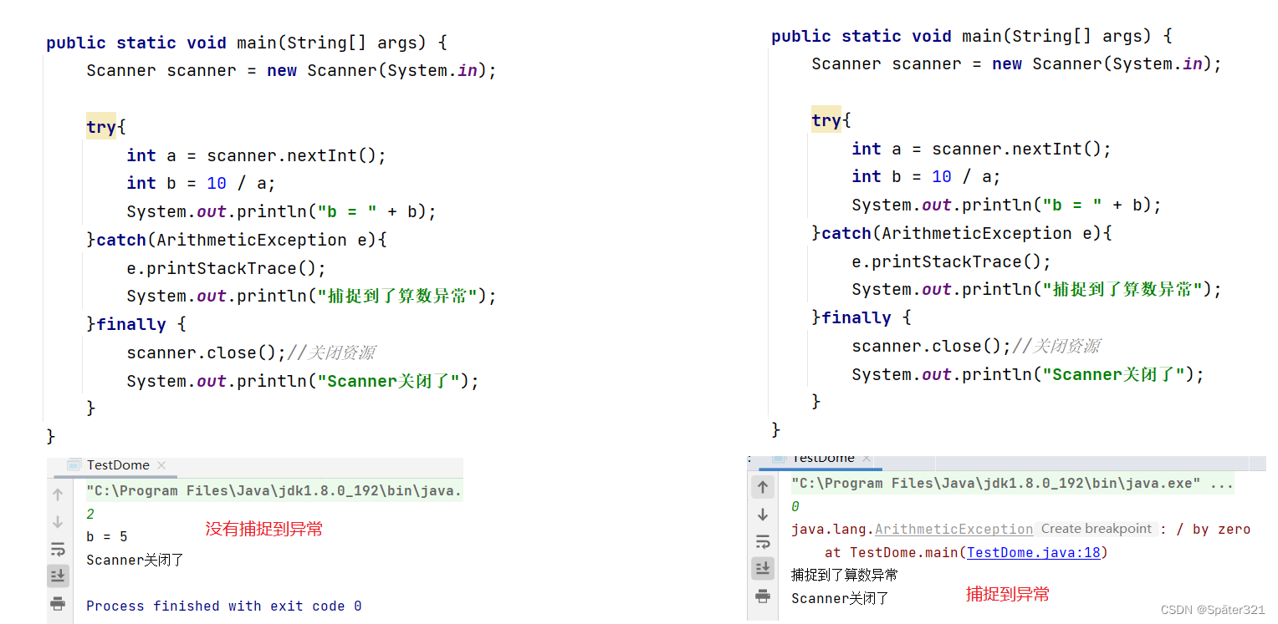Close the TestDome tab above the ArithmeticException output
The height and width of the screenshot is (624, 1278).
[866, 459]
